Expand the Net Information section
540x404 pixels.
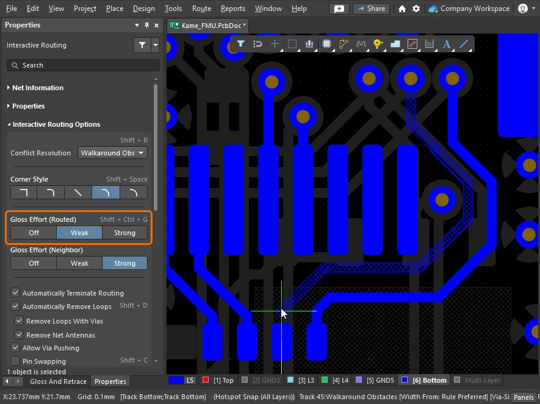pyautogui.click(x=37, y=88)
